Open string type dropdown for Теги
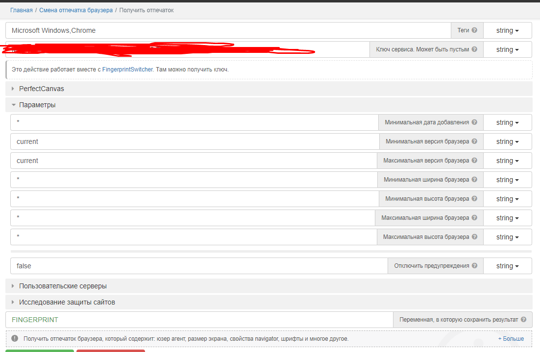This screenshot has width=540, height=352. pyautogui.click(x=507, y=30)
